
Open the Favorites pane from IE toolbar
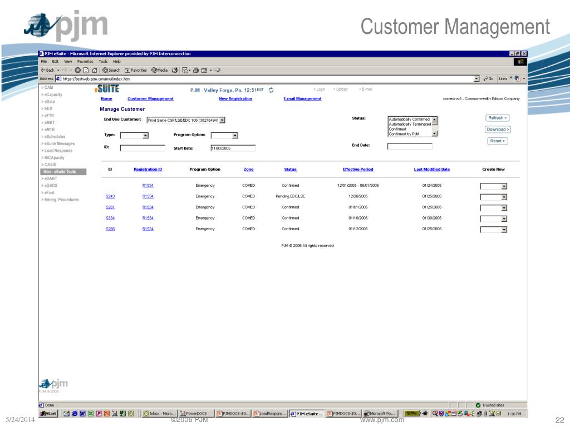pyautogui.click(x=136, y=70)
